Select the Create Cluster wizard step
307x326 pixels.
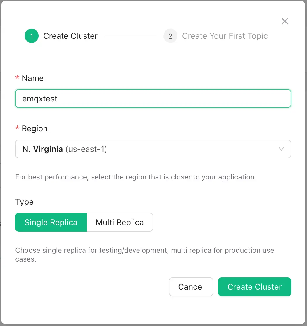70,36
